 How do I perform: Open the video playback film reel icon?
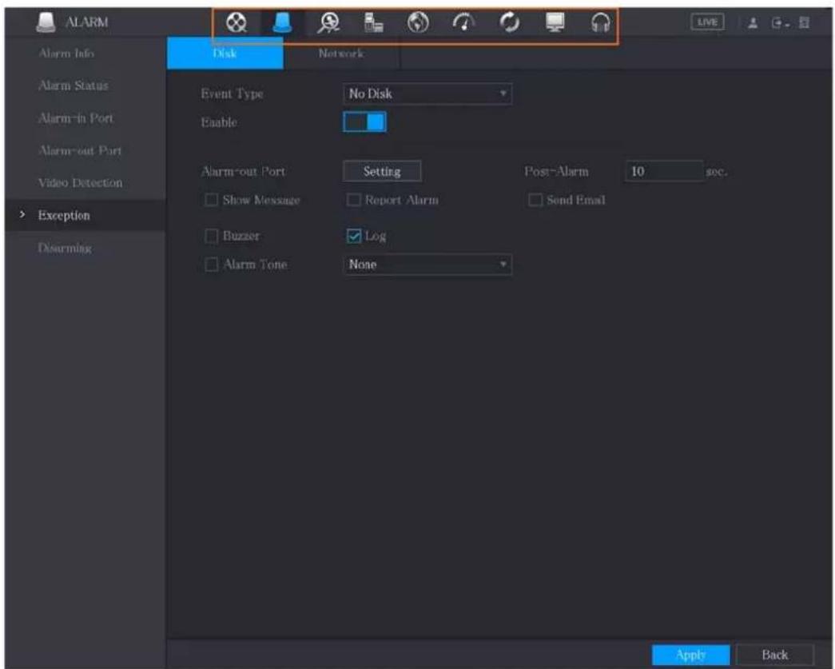point(237,22)
